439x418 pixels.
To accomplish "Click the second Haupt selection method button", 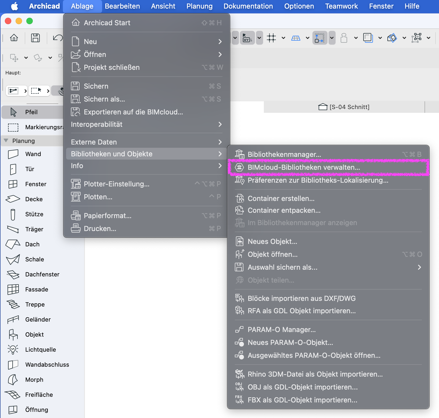I will 39,91.
